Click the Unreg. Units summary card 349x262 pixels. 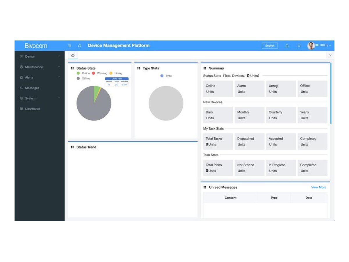[281, 89]
